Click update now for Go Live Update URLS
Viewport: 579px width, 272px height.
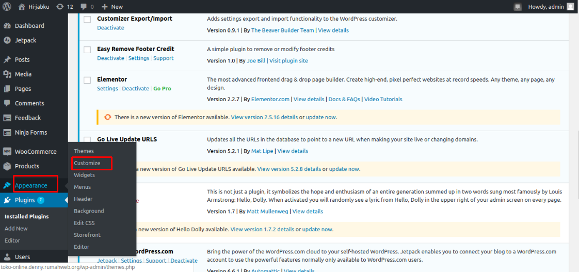pos(344,169)
